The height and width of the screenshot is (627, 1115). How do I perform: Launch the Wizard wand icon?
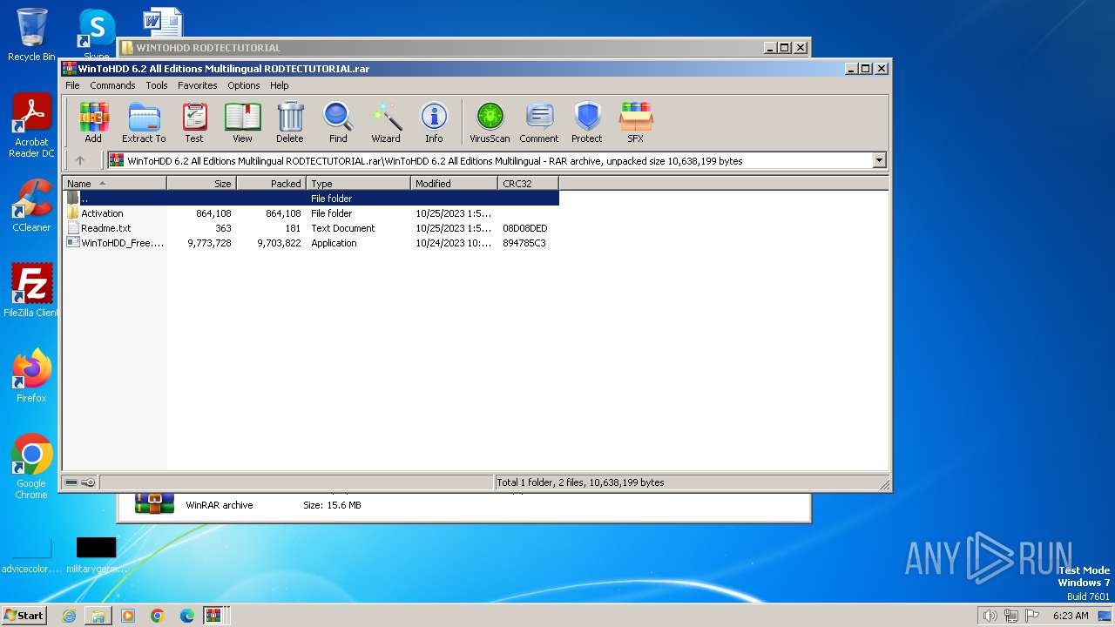pyautogui.click(x=386, y=122)
